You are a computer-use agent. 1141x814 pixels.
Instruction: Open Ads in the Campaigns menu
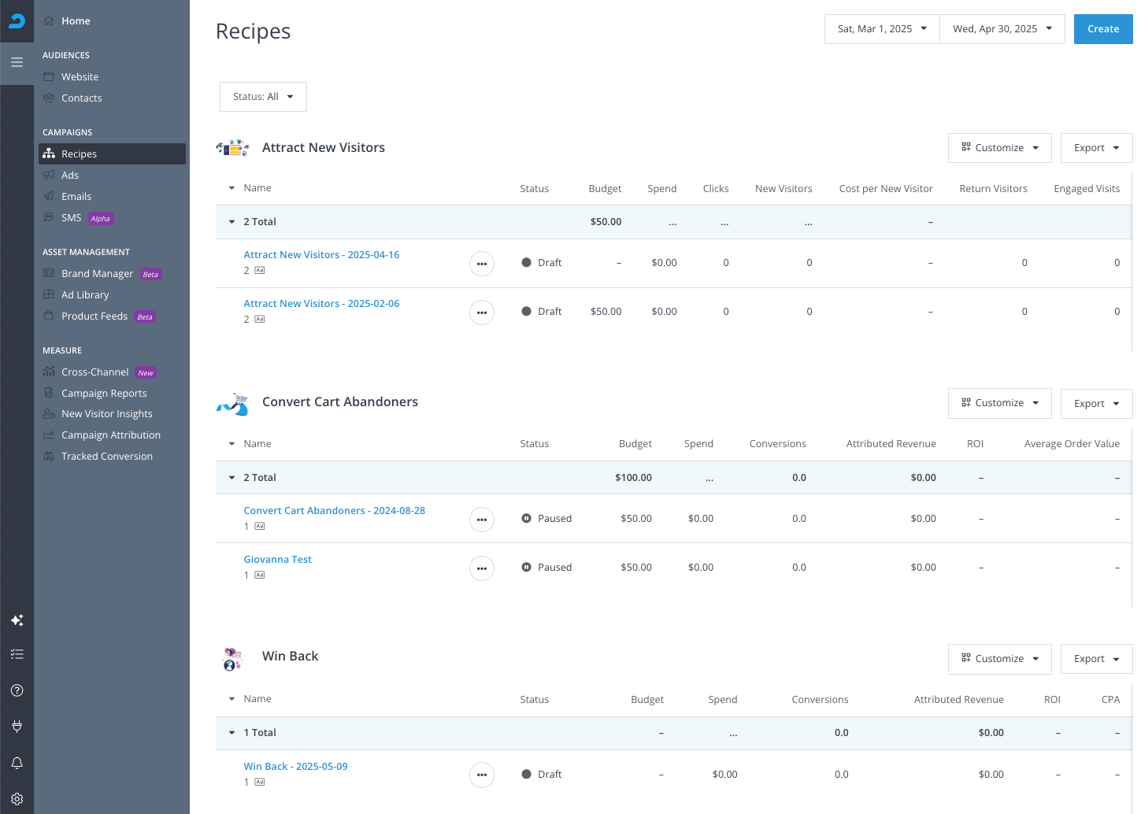point(70,176)
